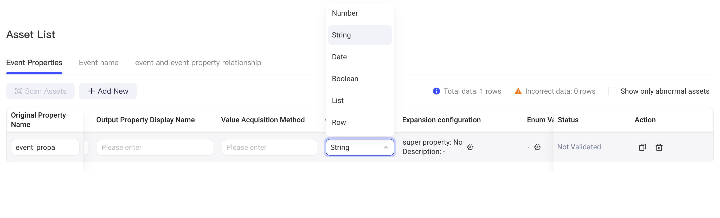Click the Not Validated status text
The height and width of the screenshot is (218, 720).
579,147
